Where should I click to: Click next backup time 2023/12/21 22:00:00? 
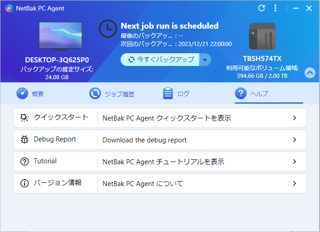[205, 44]
